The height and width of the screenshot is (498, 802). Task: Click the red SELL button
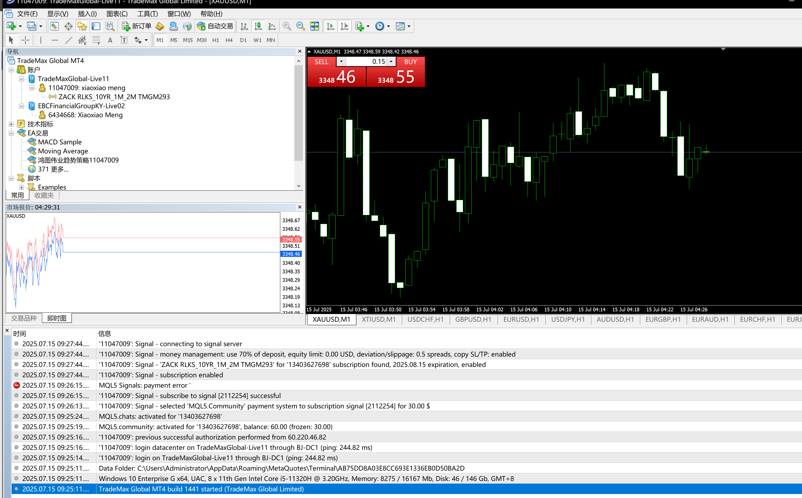(x=321, y=62)
